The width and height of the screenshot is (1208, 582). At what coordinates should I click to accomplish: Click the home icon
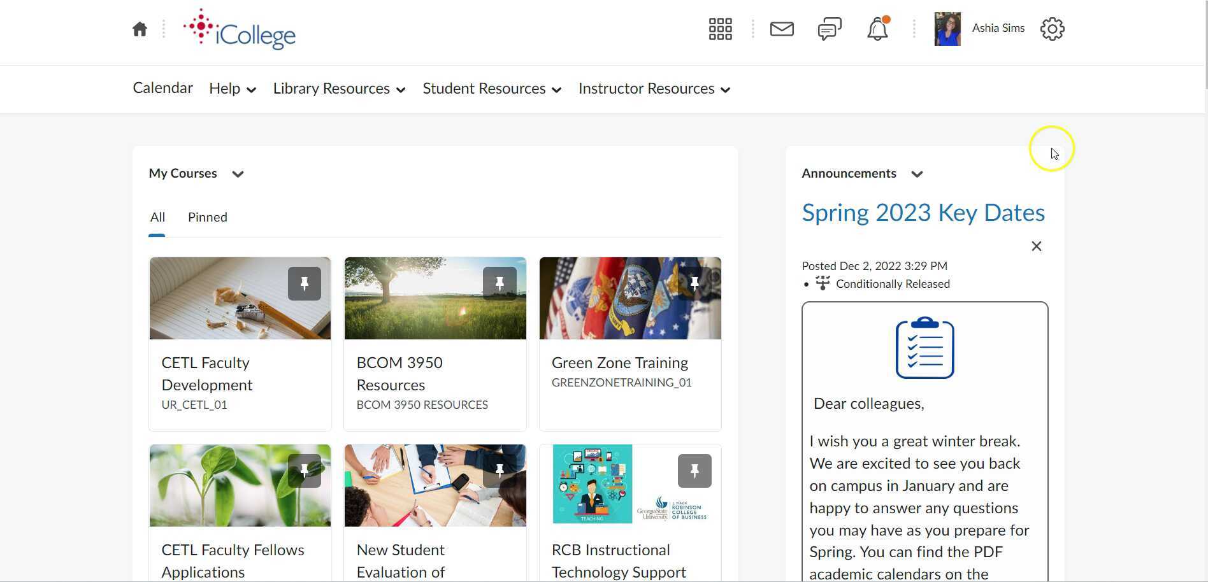coord(140,28)
